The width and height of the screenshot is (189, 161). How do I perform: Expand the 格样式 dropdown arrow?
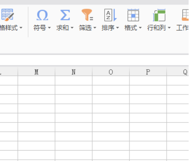(21, 28)
